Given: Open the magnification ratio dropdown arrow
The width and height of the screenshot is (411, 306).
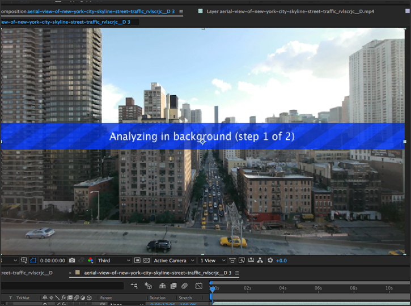Looking at the screenshot, I should [x=15, y=261].
